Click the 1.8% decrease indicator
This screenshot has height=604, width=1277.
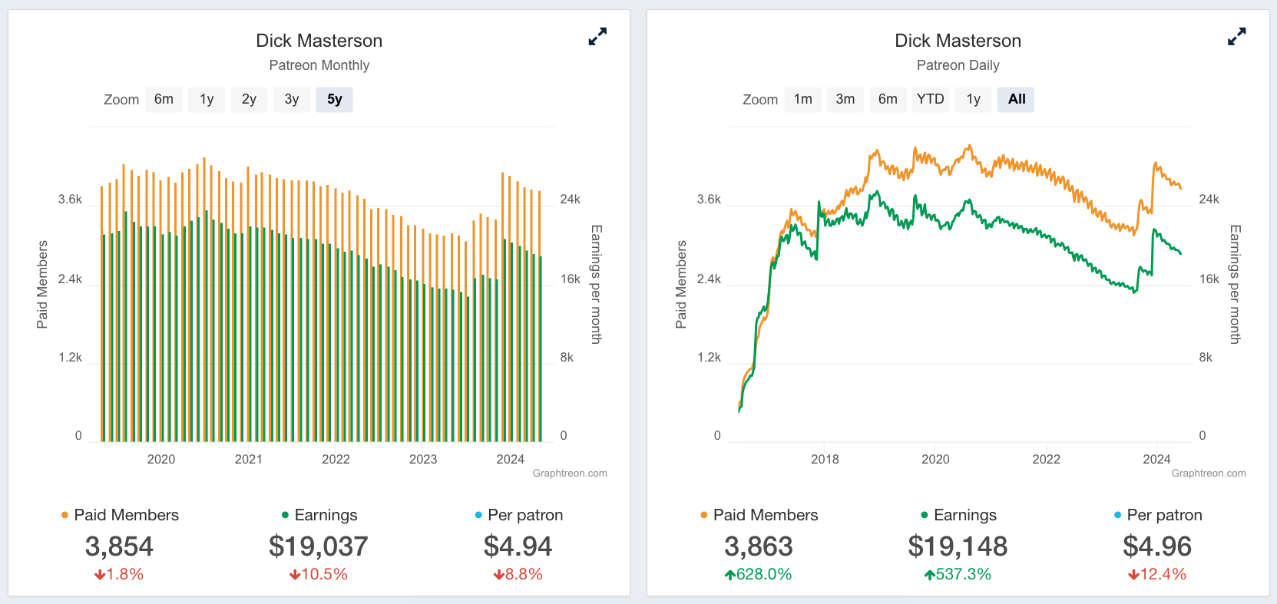coord(119,574)
